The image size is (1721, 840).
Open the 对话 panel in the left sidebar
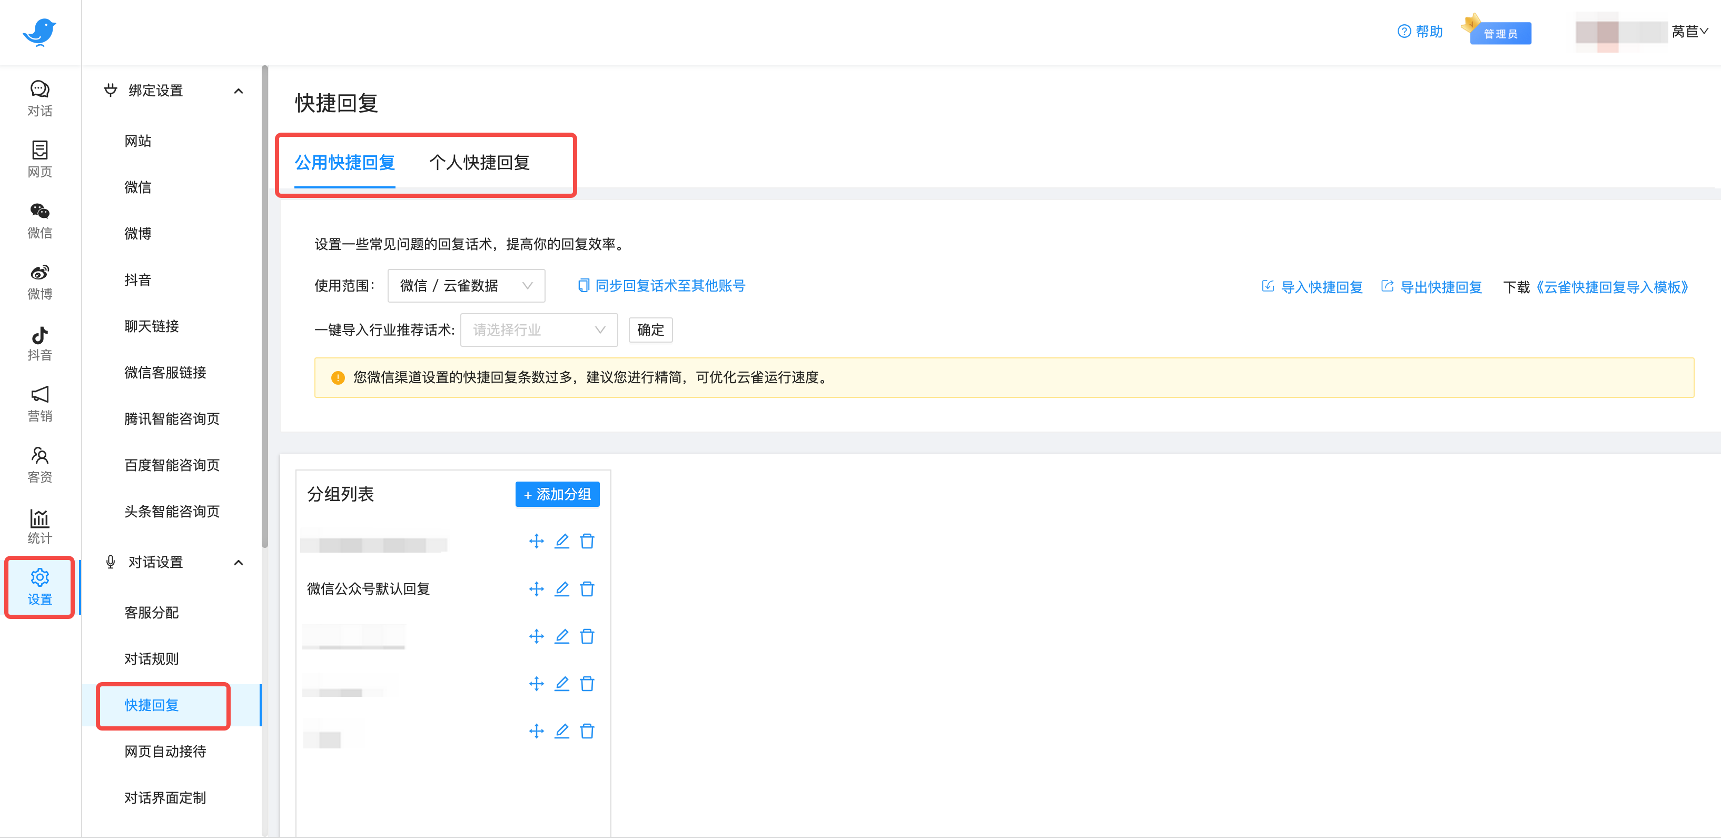(39, 97)
